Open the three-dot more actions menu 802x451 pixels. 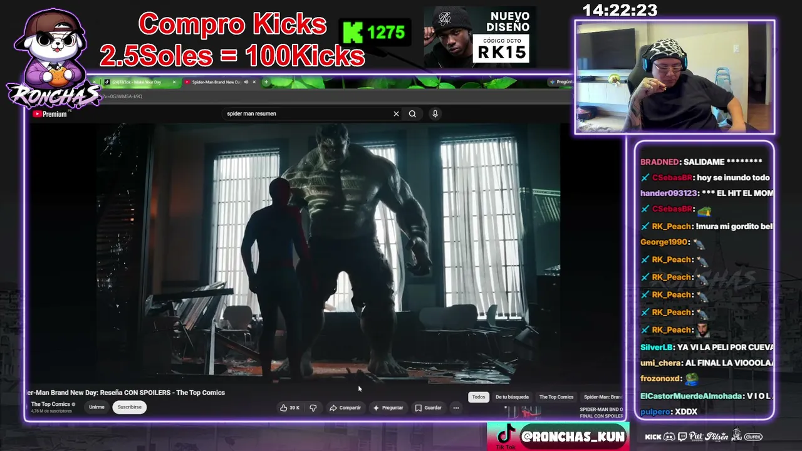[x=456, y=408]
